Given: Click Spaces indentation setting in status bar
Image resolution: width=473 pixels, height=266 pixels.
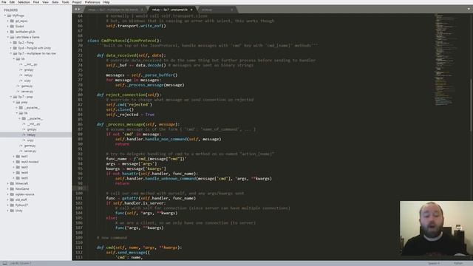Looking at the screenshot, I should click(434, 263).
